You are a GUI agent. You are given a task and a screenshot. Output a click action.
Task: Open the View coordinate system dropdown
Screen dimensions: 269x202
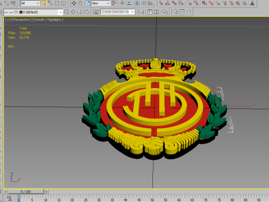coord(101,3)
